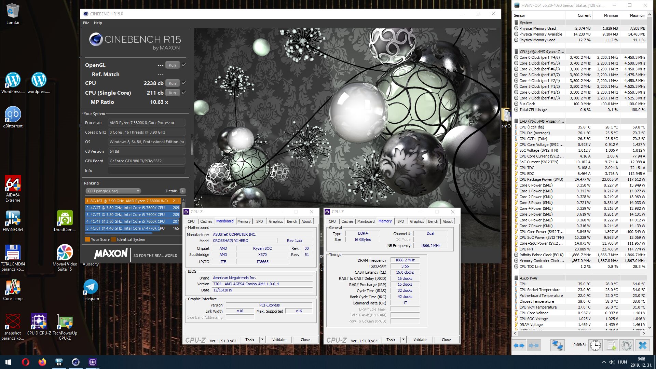Viewport: 656px width, 369px height.
Task: Open Tools dropdown arrow in Memory CPU-Z
Action: click(403, 340)
